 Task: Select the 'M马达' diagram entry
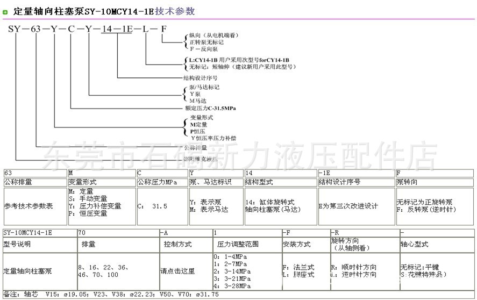click(x=198, y=101)
